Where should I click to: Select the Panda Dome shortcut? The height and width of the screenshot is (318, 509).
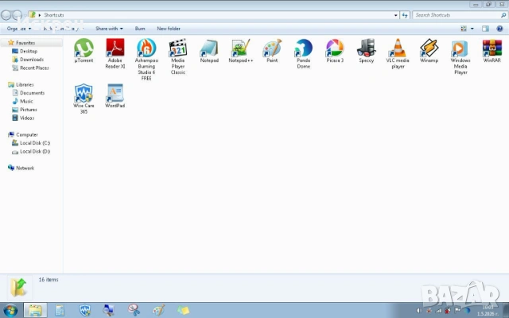[x=304, y=53]
